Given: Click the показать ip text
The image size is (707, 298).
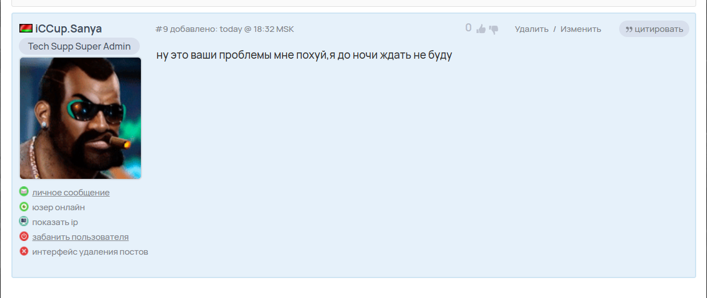Looking at the screenshot, I should pyautogui.click(x=55, y=222).
